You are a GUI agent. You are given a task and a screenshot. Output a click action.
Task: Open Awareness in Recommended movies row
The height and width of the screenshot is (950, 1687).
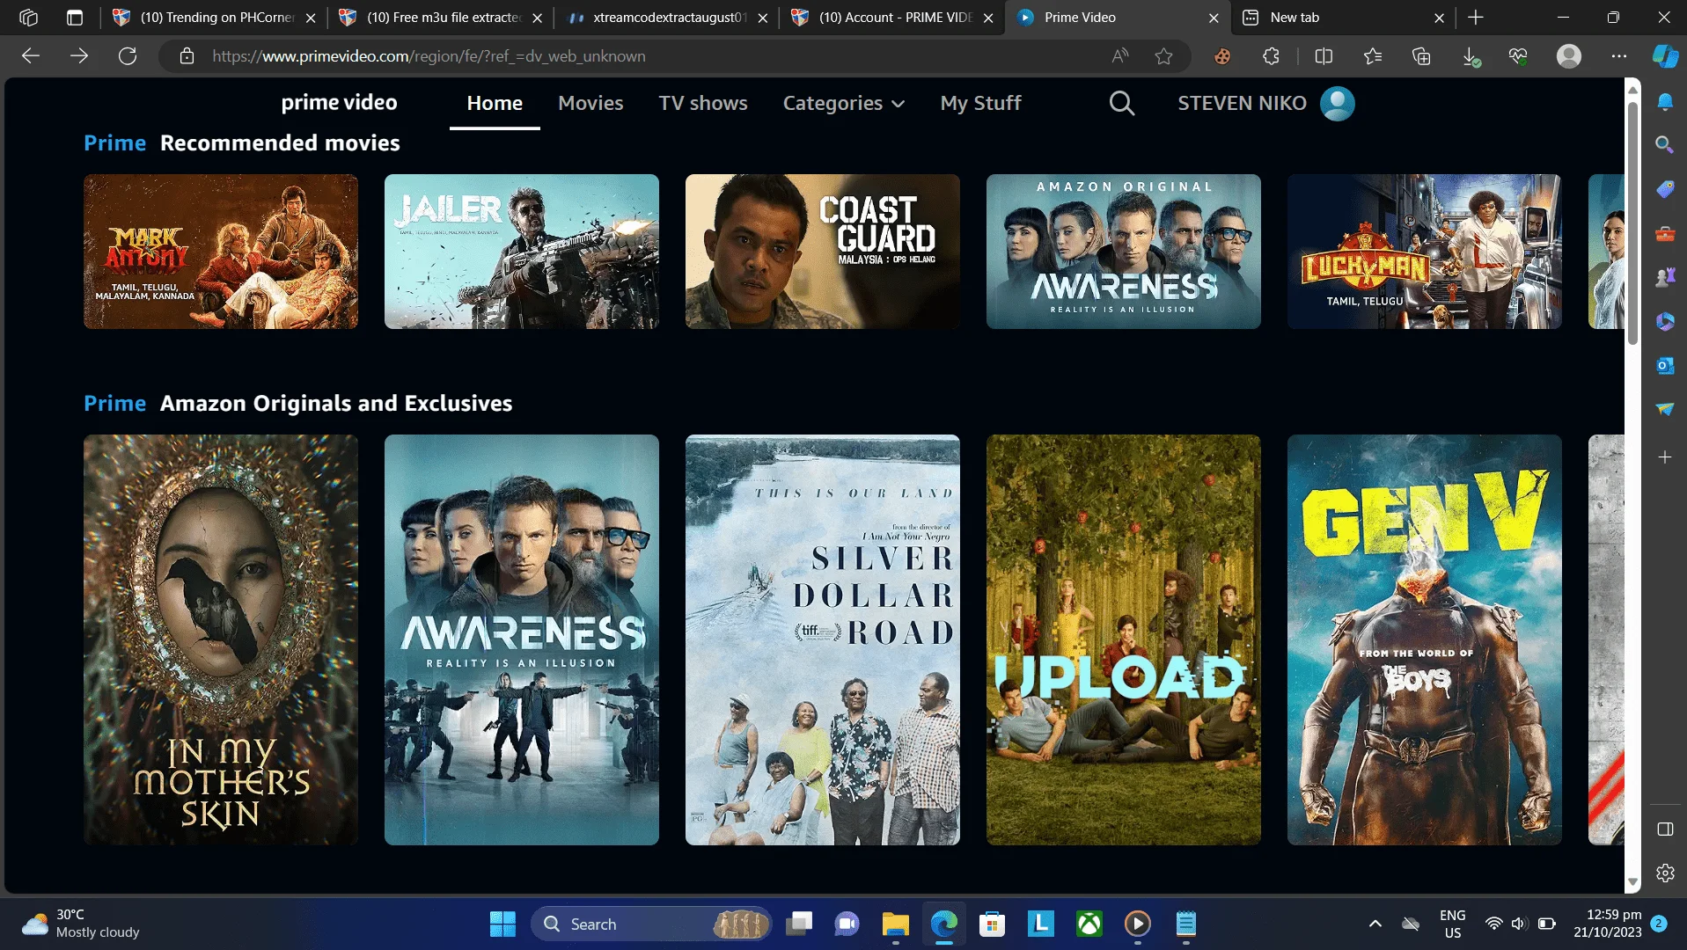[x=1124, y=252]
